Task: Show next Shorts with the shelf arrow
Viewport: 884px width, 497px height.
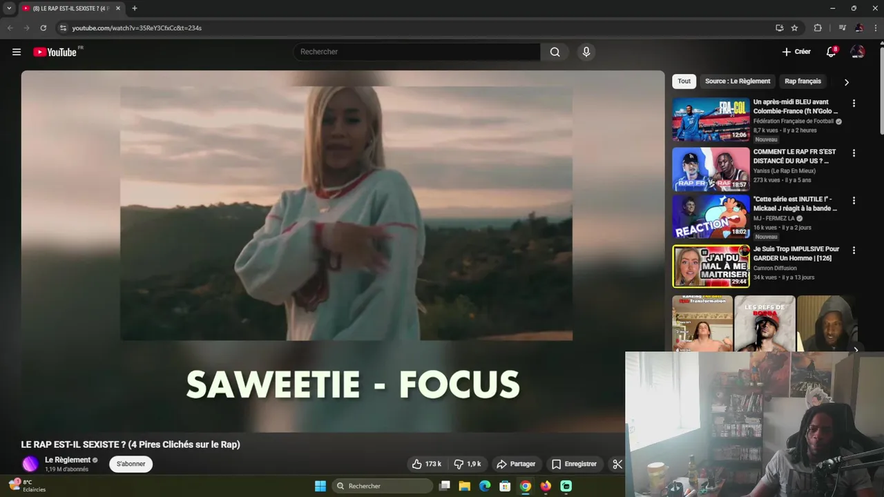Action: [x=856, y=349]
